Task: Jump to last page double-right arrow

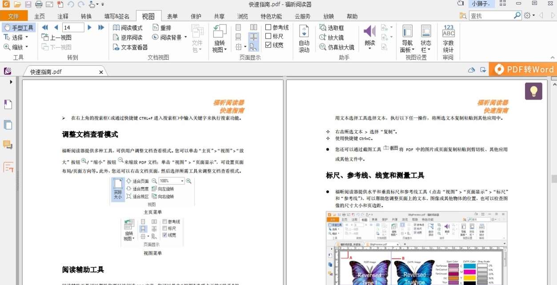Action: point(101,28)
